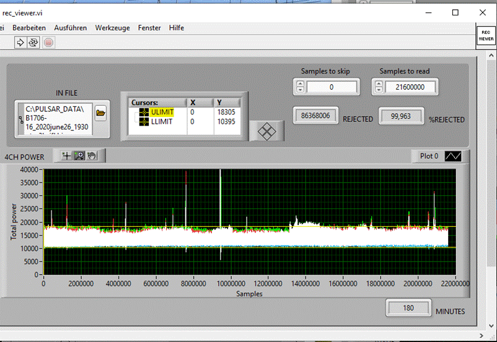Viewport: 497px width, 342px height.
Task: Minimize the rec_viewer.vi window
Action: (x=429, y=12)
